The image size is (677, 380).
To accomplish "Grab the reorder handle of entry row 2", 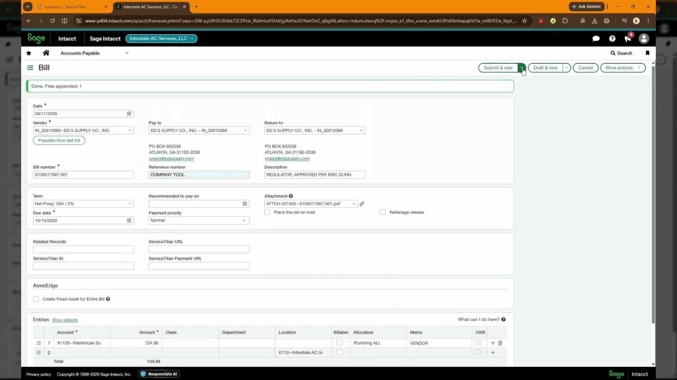I will 39,353.
